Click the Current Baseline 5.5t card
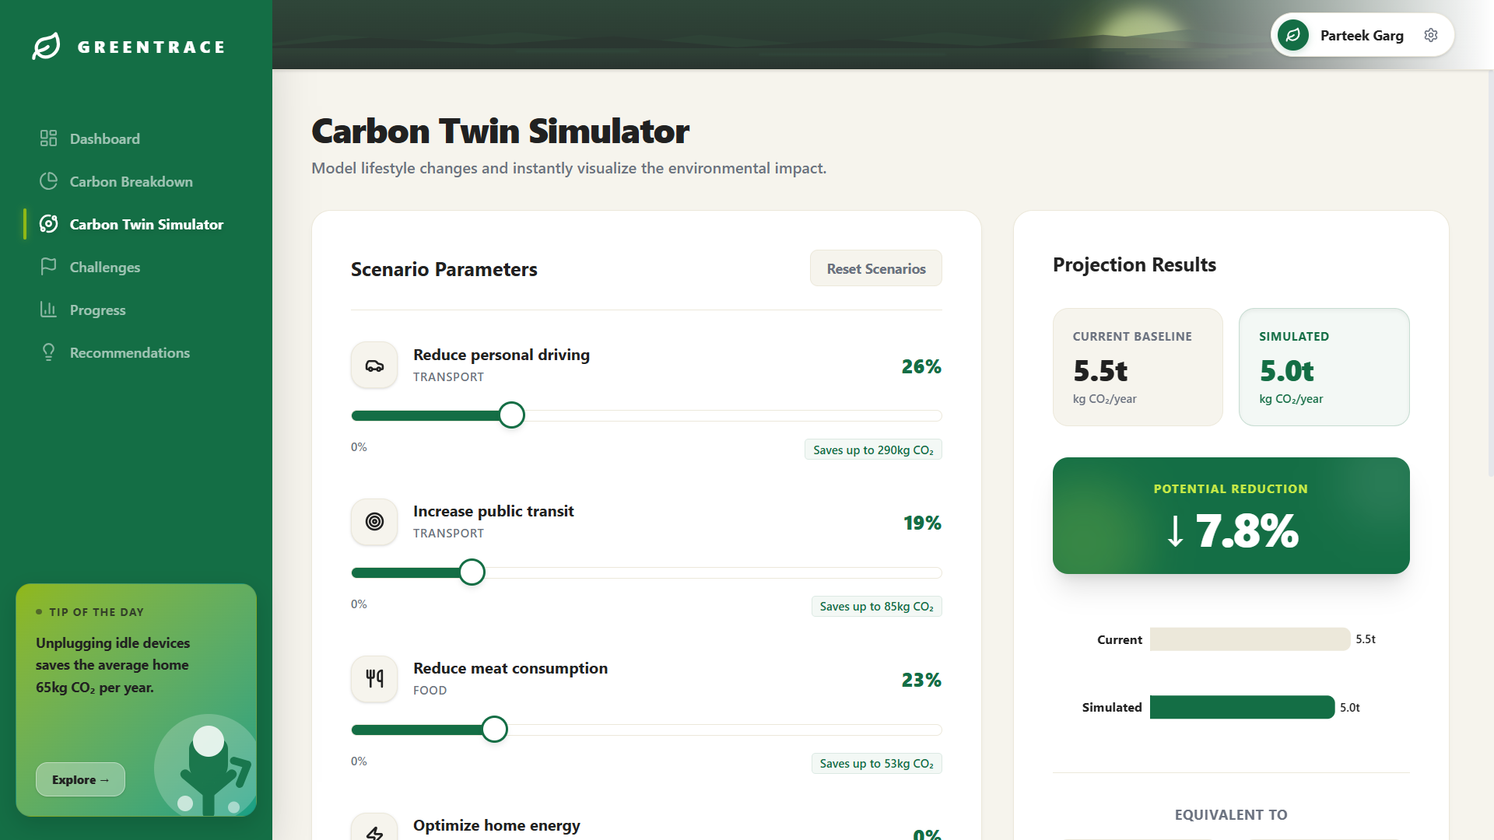Image resolution: width=1494 pixels, height=840 pixels. click(x=1138, y=367)
